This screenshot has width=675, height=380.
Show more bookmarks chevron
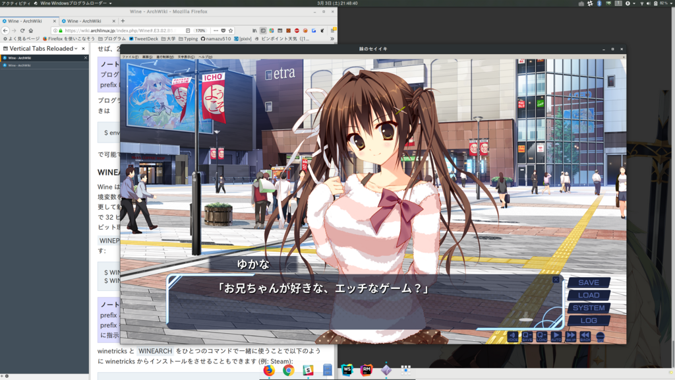pos(332,39)
